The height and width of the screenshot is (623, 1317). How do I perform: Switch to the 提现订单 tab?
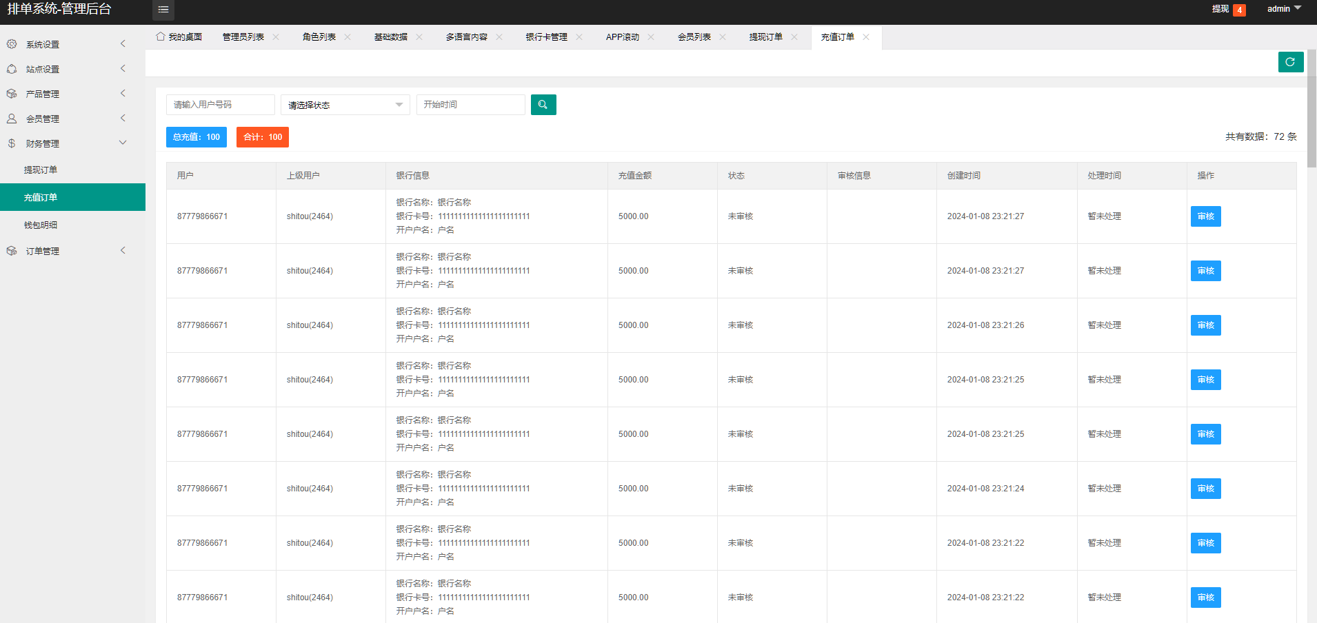click(767, 37)
